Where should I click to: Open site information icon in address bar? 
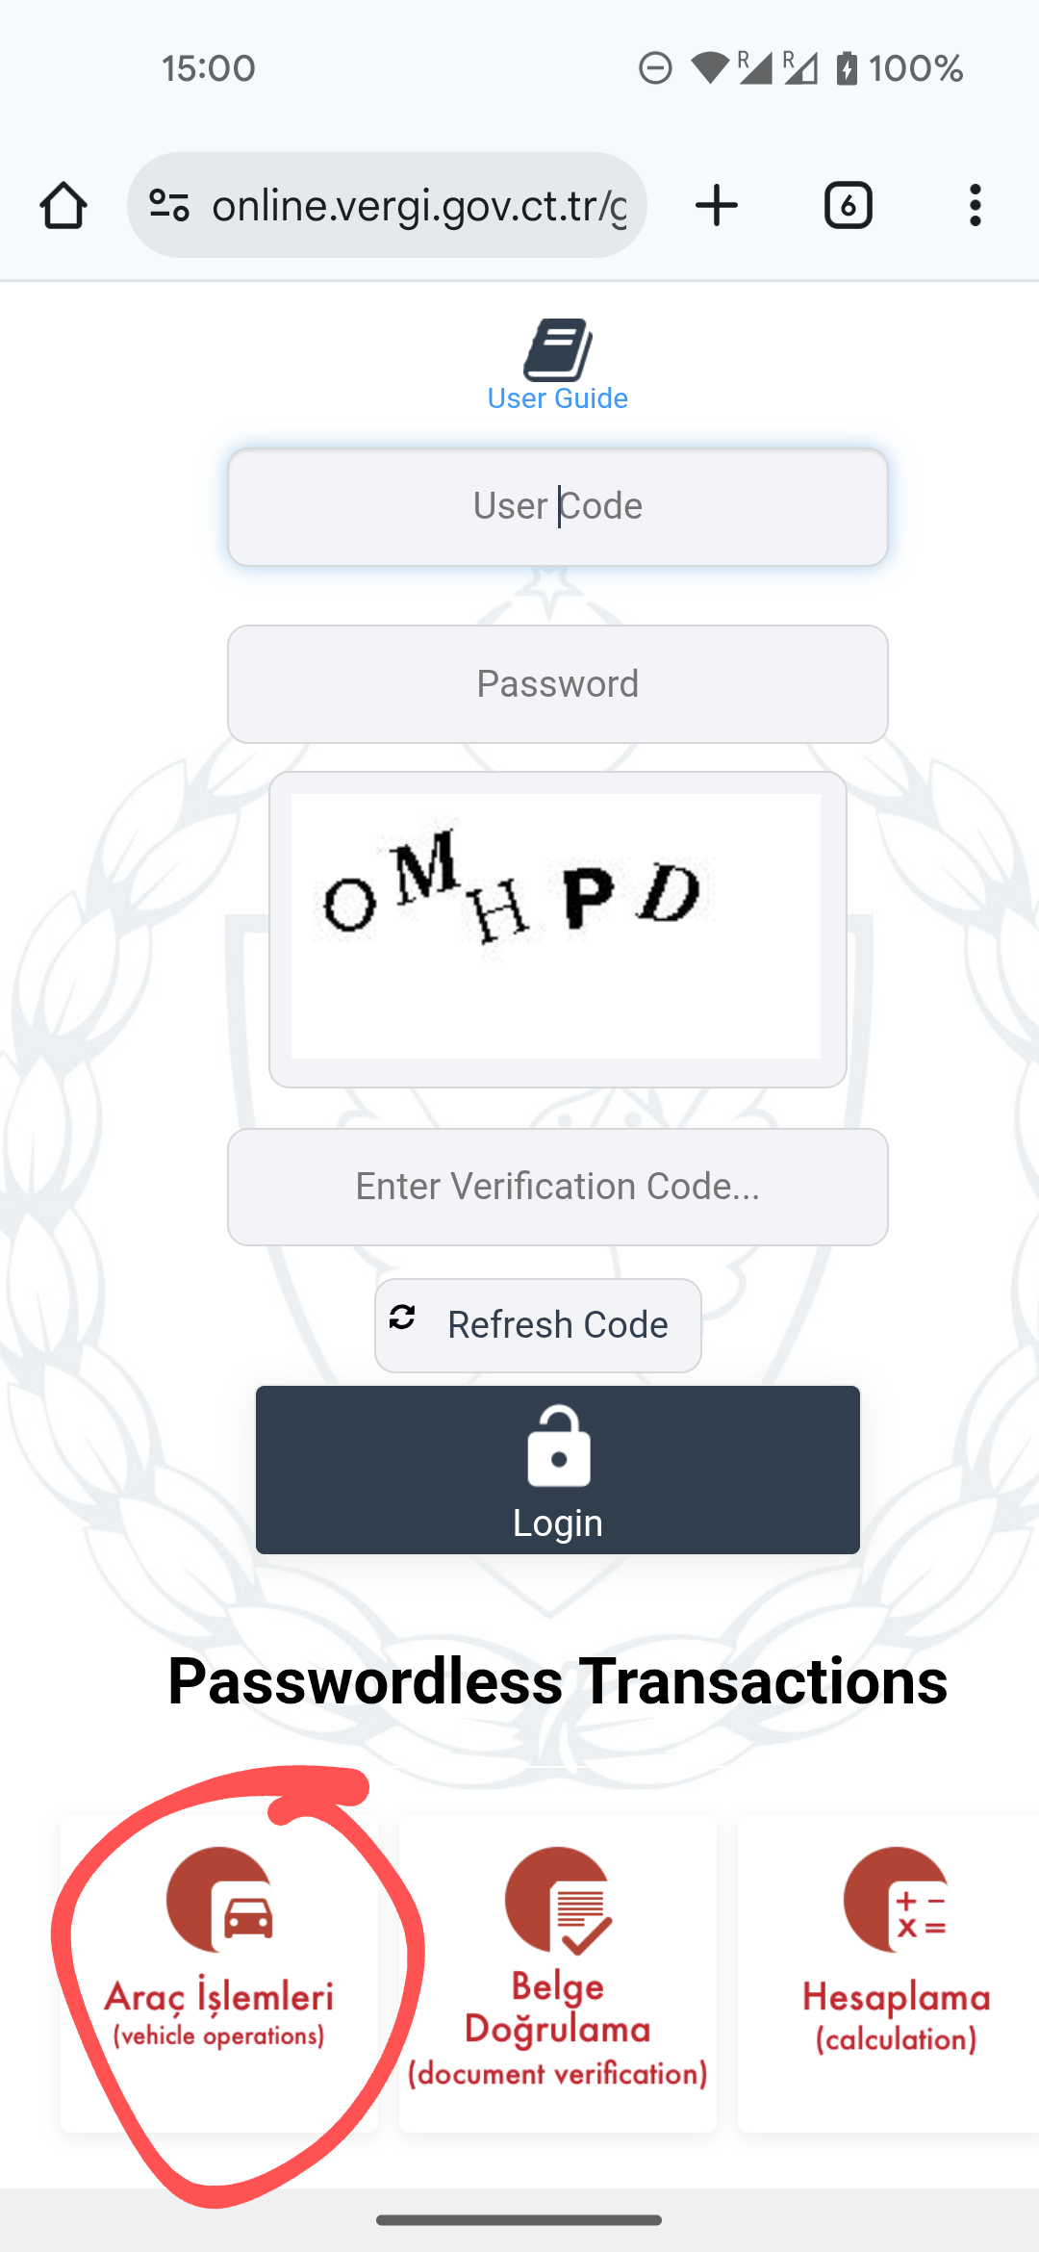click(169, 206)
